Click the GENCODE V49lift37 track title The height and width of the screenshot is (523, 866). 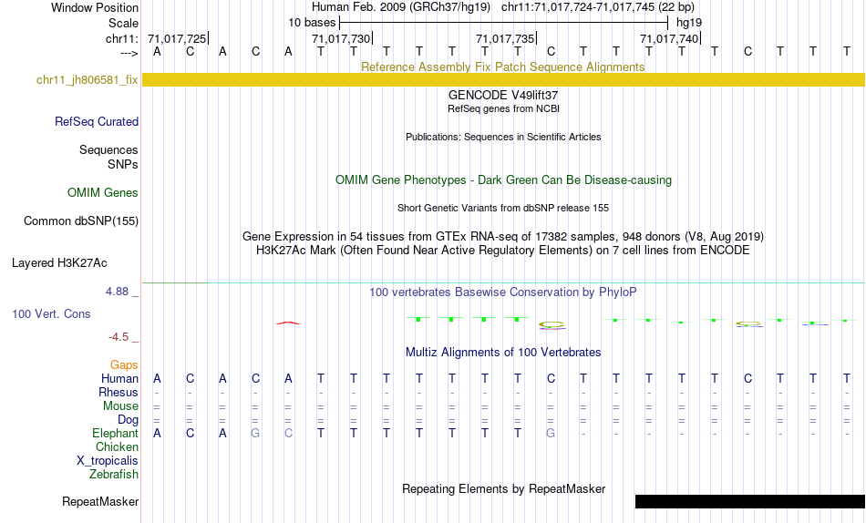[x=503, y=95]
